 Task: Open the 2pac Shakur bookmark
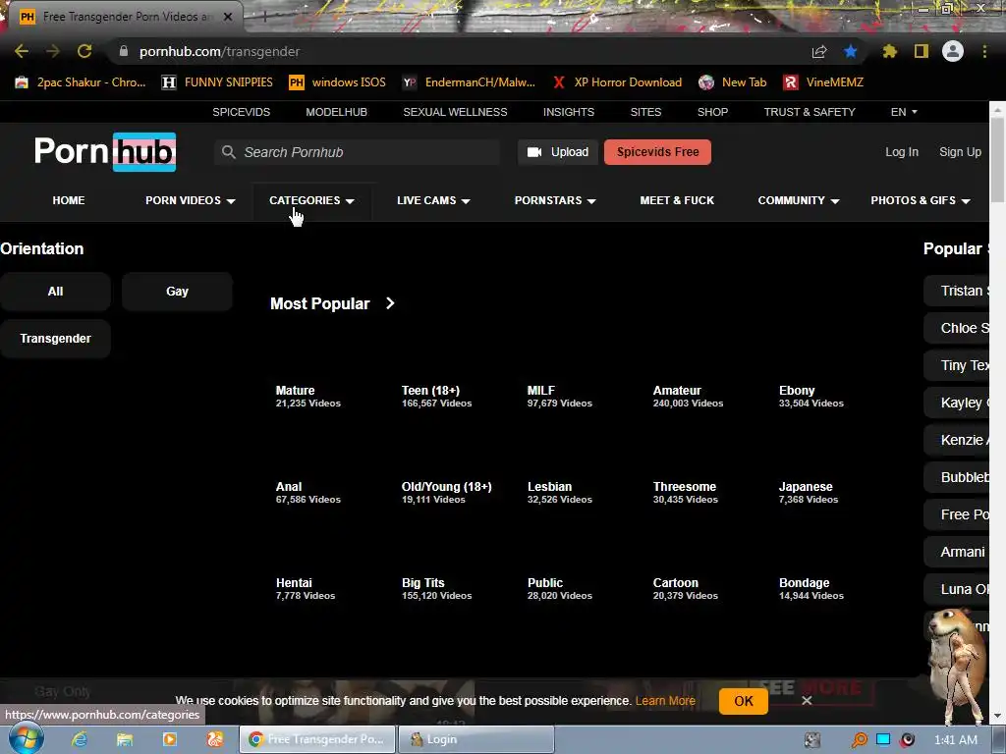point(81,82)
